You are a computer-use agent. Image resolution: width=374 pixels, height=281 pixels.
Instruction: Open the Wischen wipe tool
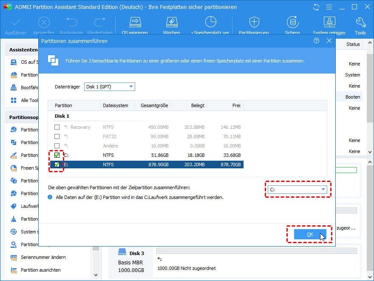[x=172, y=23]
